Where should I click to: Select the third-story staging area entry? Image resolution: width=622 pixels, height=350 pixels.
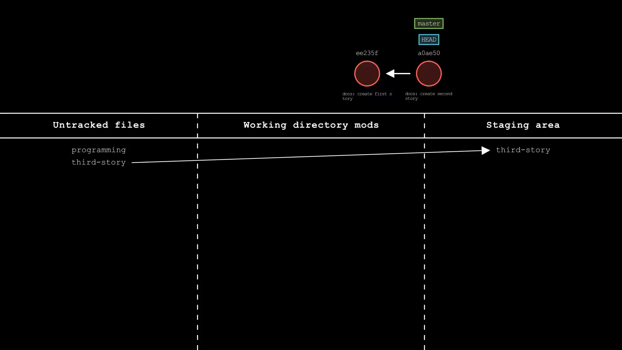click(523, 150)
